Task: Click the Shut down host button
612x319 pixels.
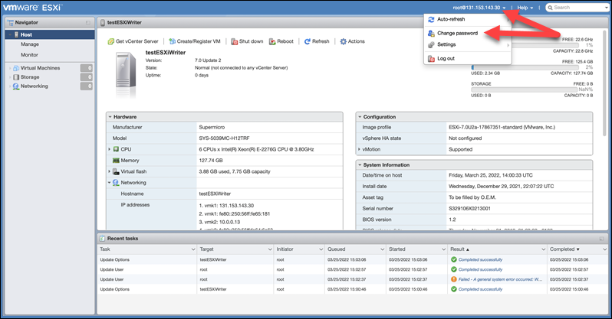Action: (247, 41)
